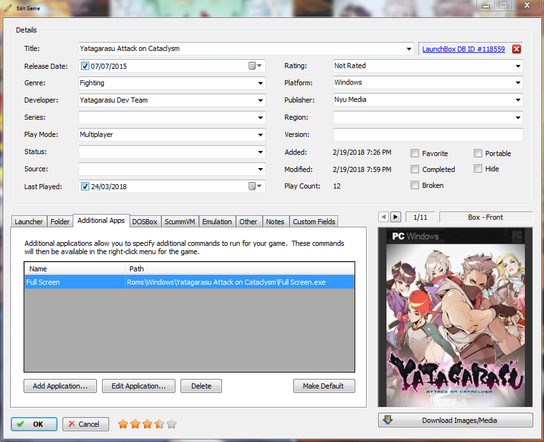The image size is (544, 442).
Task: Confirm changes with the OK button
Action: point(34,424)
